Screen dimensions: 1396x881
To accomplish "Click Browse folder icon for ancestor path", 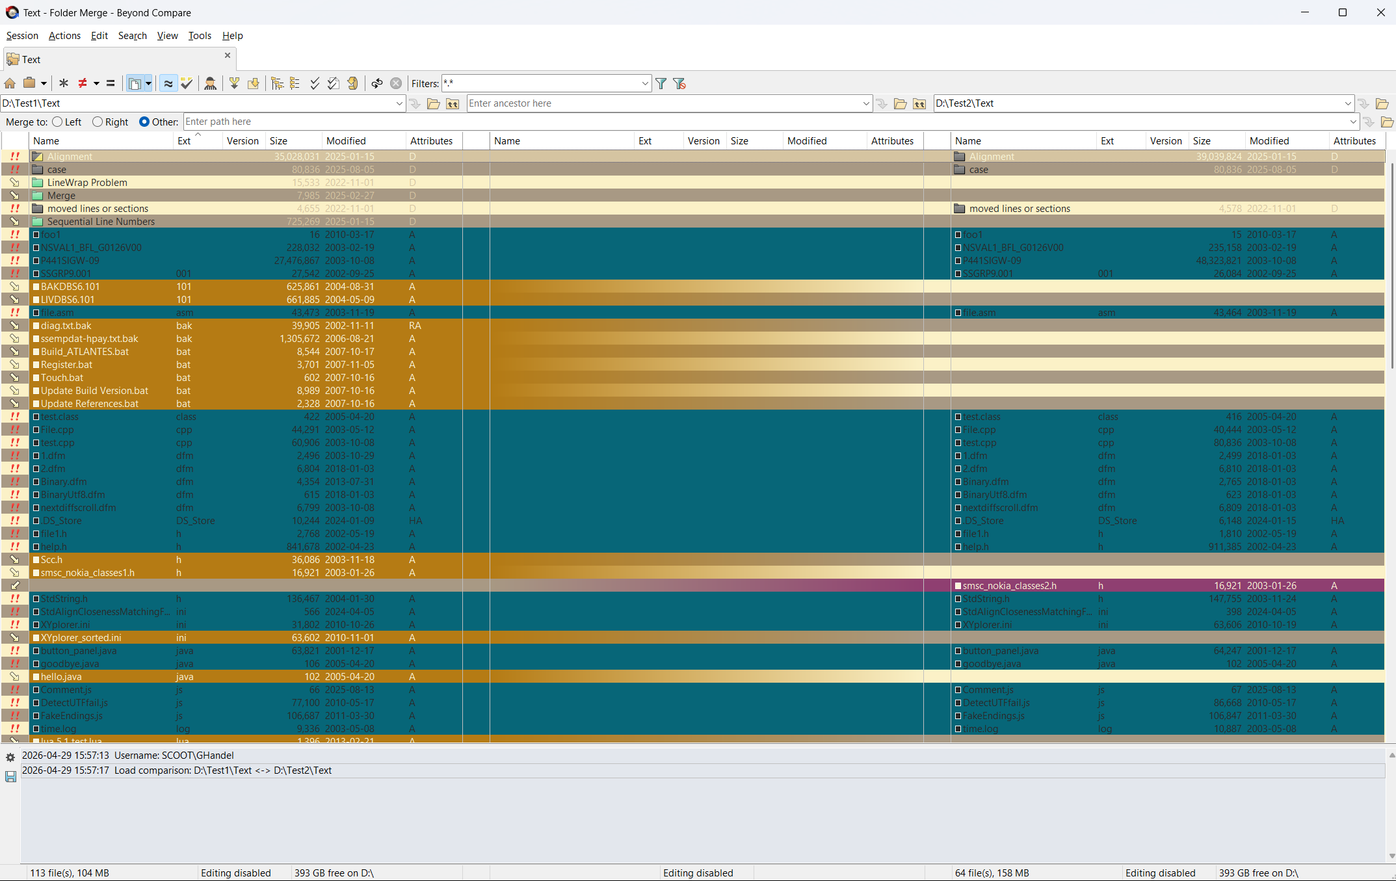I will [901, 103].
